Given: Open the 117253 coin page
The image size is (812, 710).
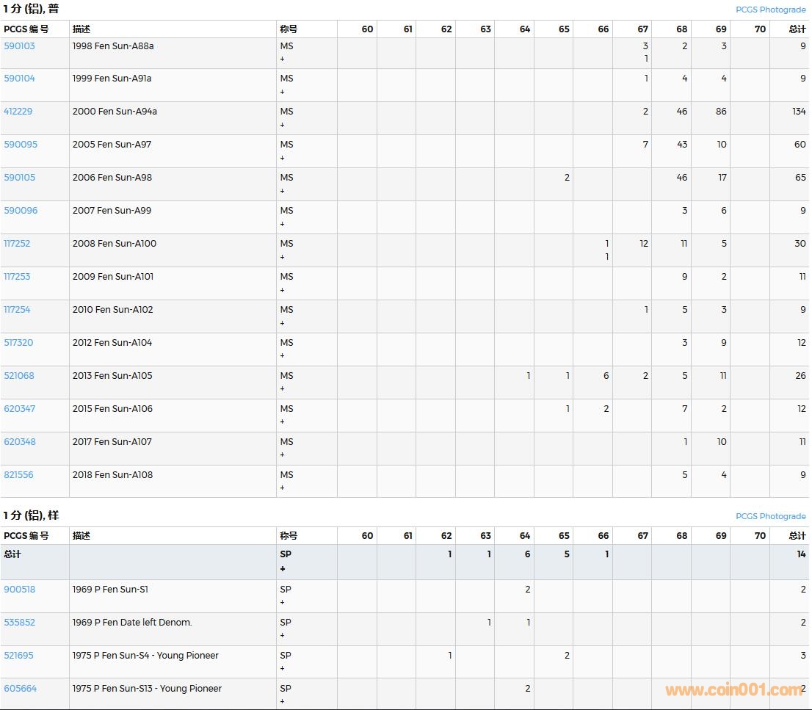Looking at the screenshot, I should (17, 277).
